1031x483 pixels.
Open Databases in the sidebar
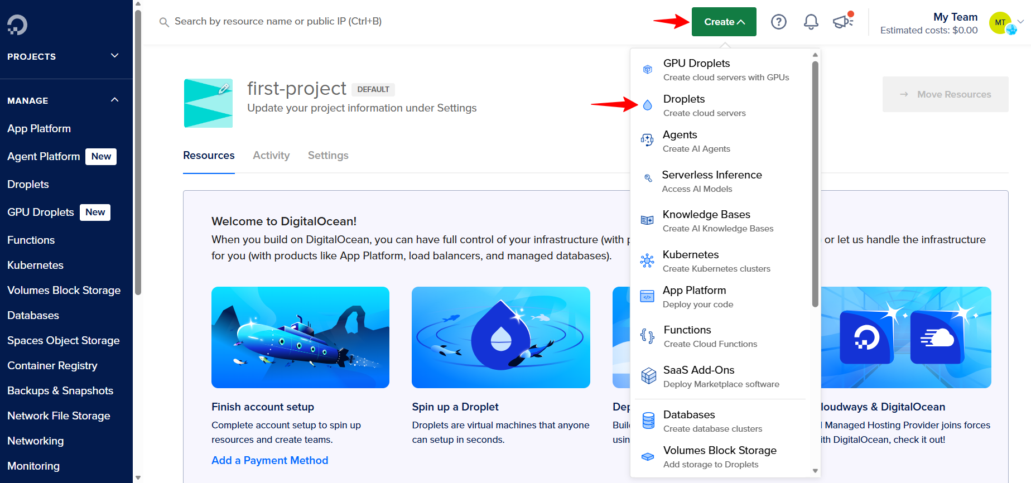coord(33,315)
